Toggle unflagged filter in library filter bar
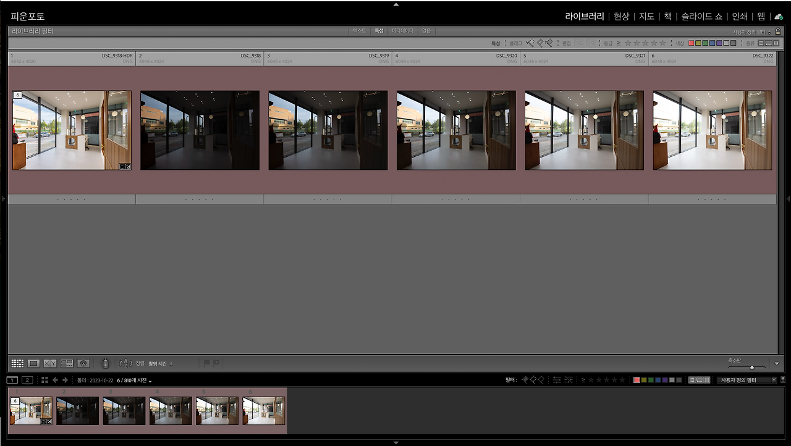 tap(540, 43)
